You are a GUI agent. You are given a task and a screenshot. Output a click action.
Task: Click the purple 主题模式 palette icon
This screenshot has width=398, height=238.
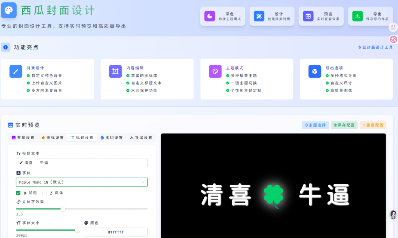215,71
